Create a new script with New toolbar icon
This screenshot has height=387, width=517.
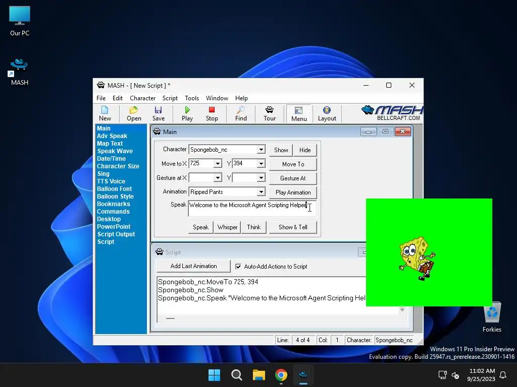[x=105, y=113]
